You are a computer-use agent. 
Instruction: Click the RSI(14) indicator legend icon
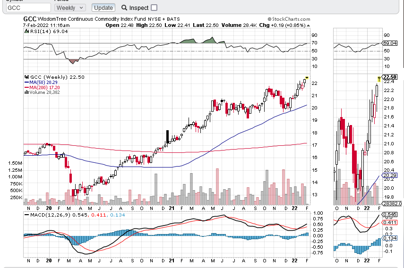[26, 31]
